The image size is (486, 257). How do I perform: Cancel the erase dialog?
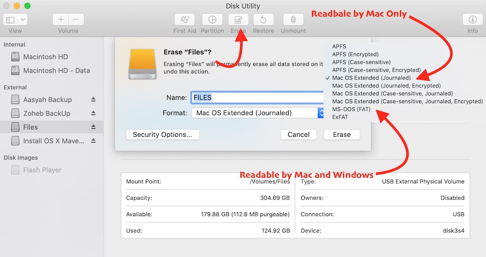(298, 134)
